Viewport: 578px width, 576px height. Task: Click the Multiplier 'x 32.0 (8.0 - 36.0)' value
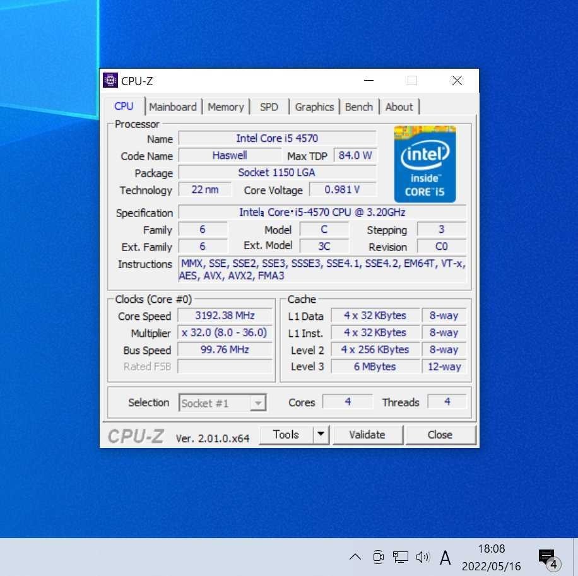point(225,332)
